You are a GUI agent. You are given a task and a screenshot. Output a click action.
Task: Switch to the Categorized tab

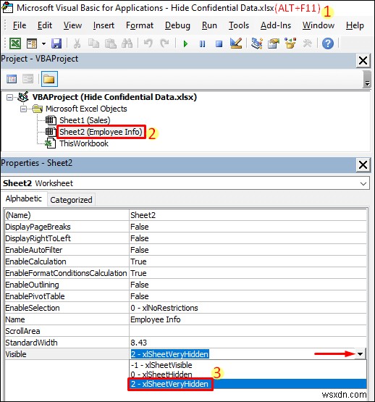(x=71, y=200)
